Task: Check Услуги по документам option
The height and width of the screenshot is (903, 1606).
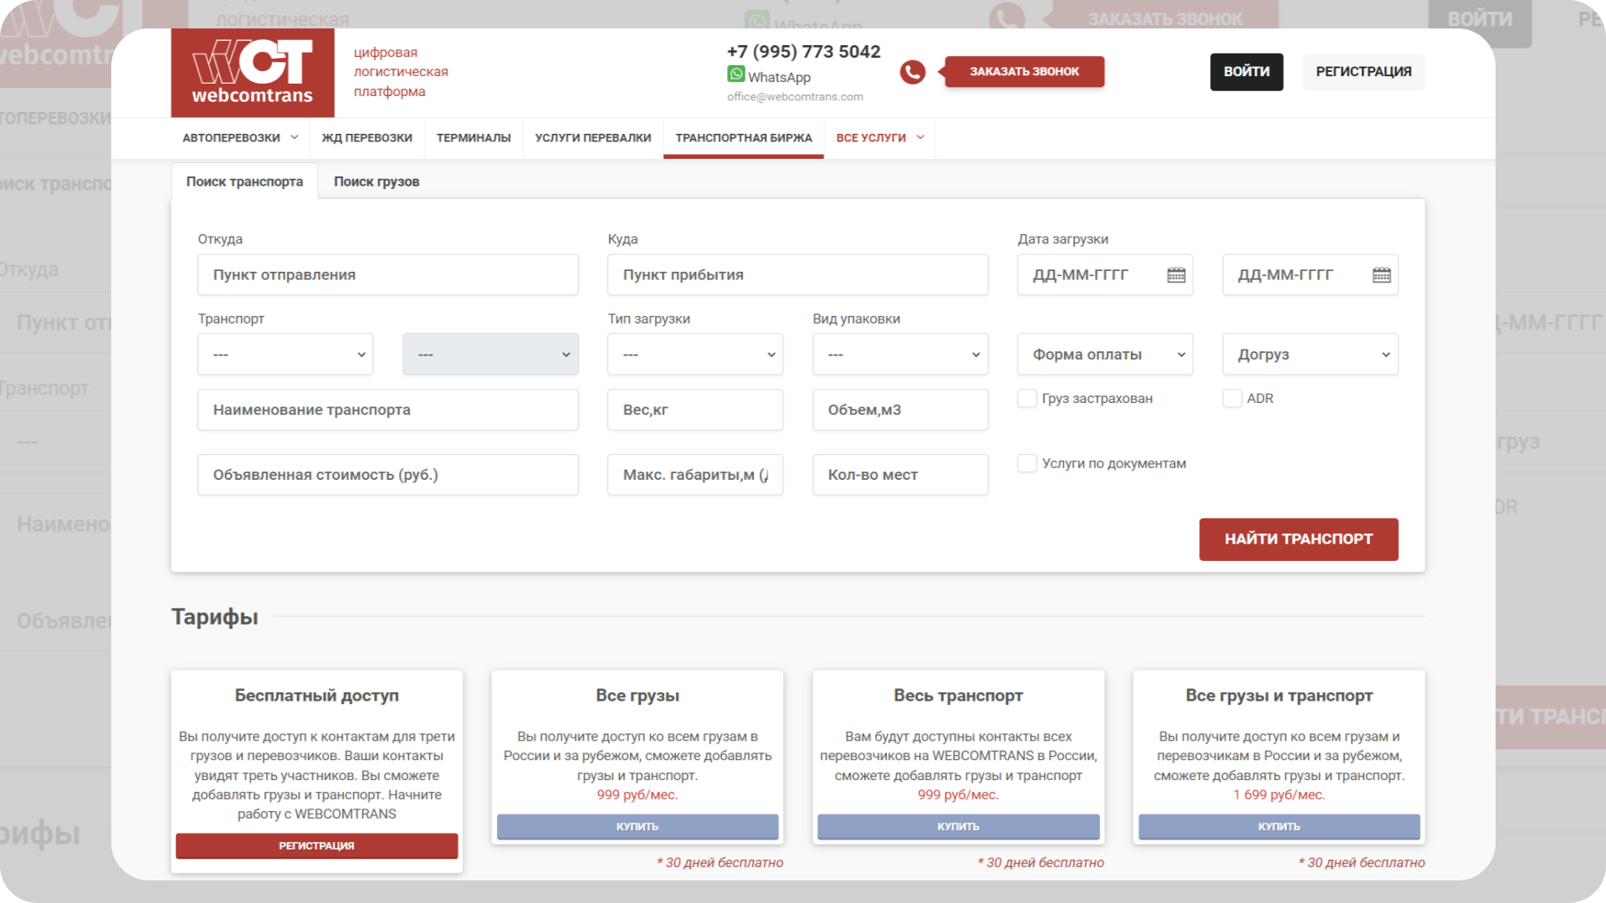Action: click(x=1027, y=463)
